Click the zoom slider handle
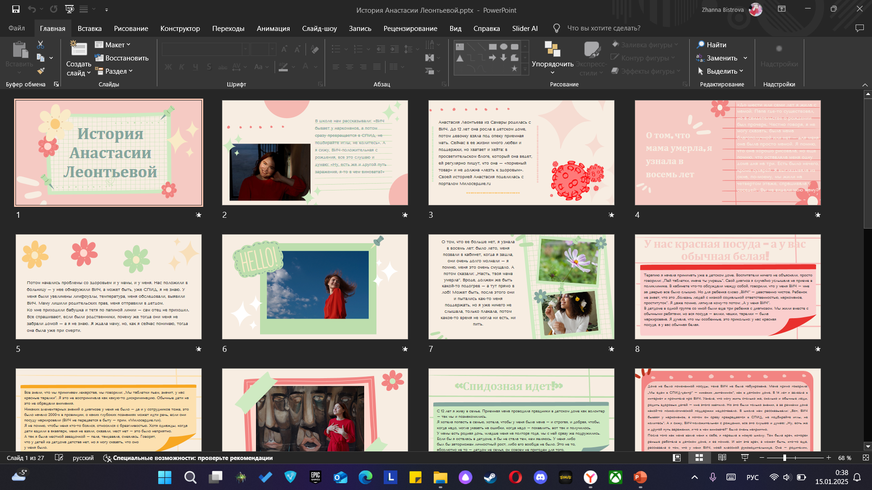The width and height of the screenshot is (872, 490). (784, 458)
